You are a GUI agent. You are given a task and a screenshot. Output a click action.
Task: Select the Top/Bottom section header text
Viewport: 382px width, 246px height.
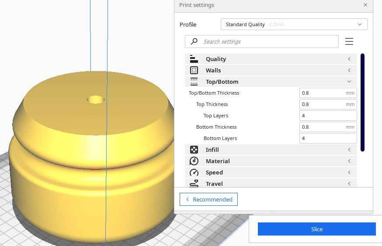click(x=222, y=82)
